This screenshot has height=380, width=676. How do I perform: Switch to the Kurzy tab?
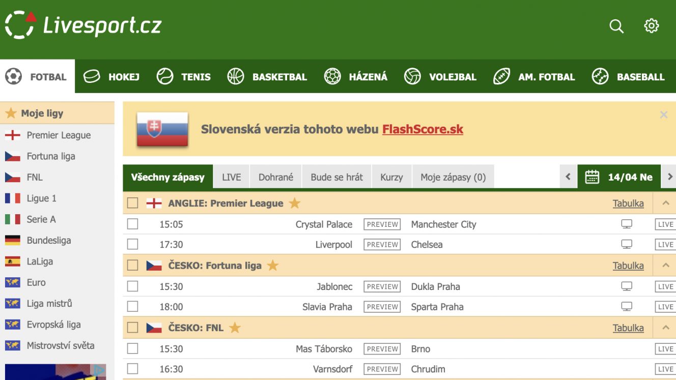click(391, 177)
